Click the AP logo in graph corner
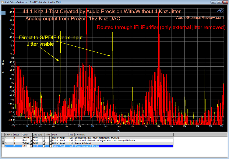Image resolution: width=229 pixels, height=159 pixels. [x=220, y=10]
